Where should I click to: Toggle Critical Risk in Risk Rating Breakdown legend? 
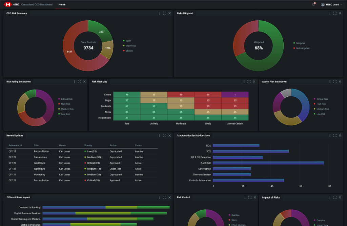65,99
